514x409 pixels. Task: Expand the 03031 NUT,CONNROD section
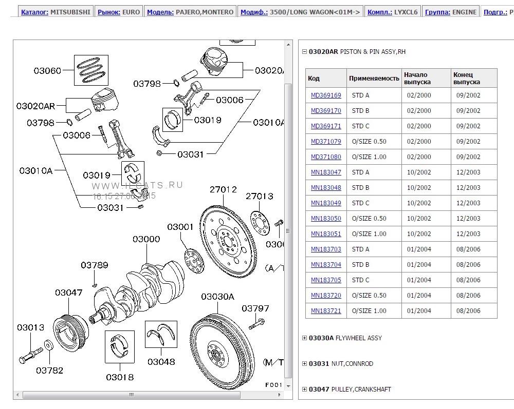(304, 364)
